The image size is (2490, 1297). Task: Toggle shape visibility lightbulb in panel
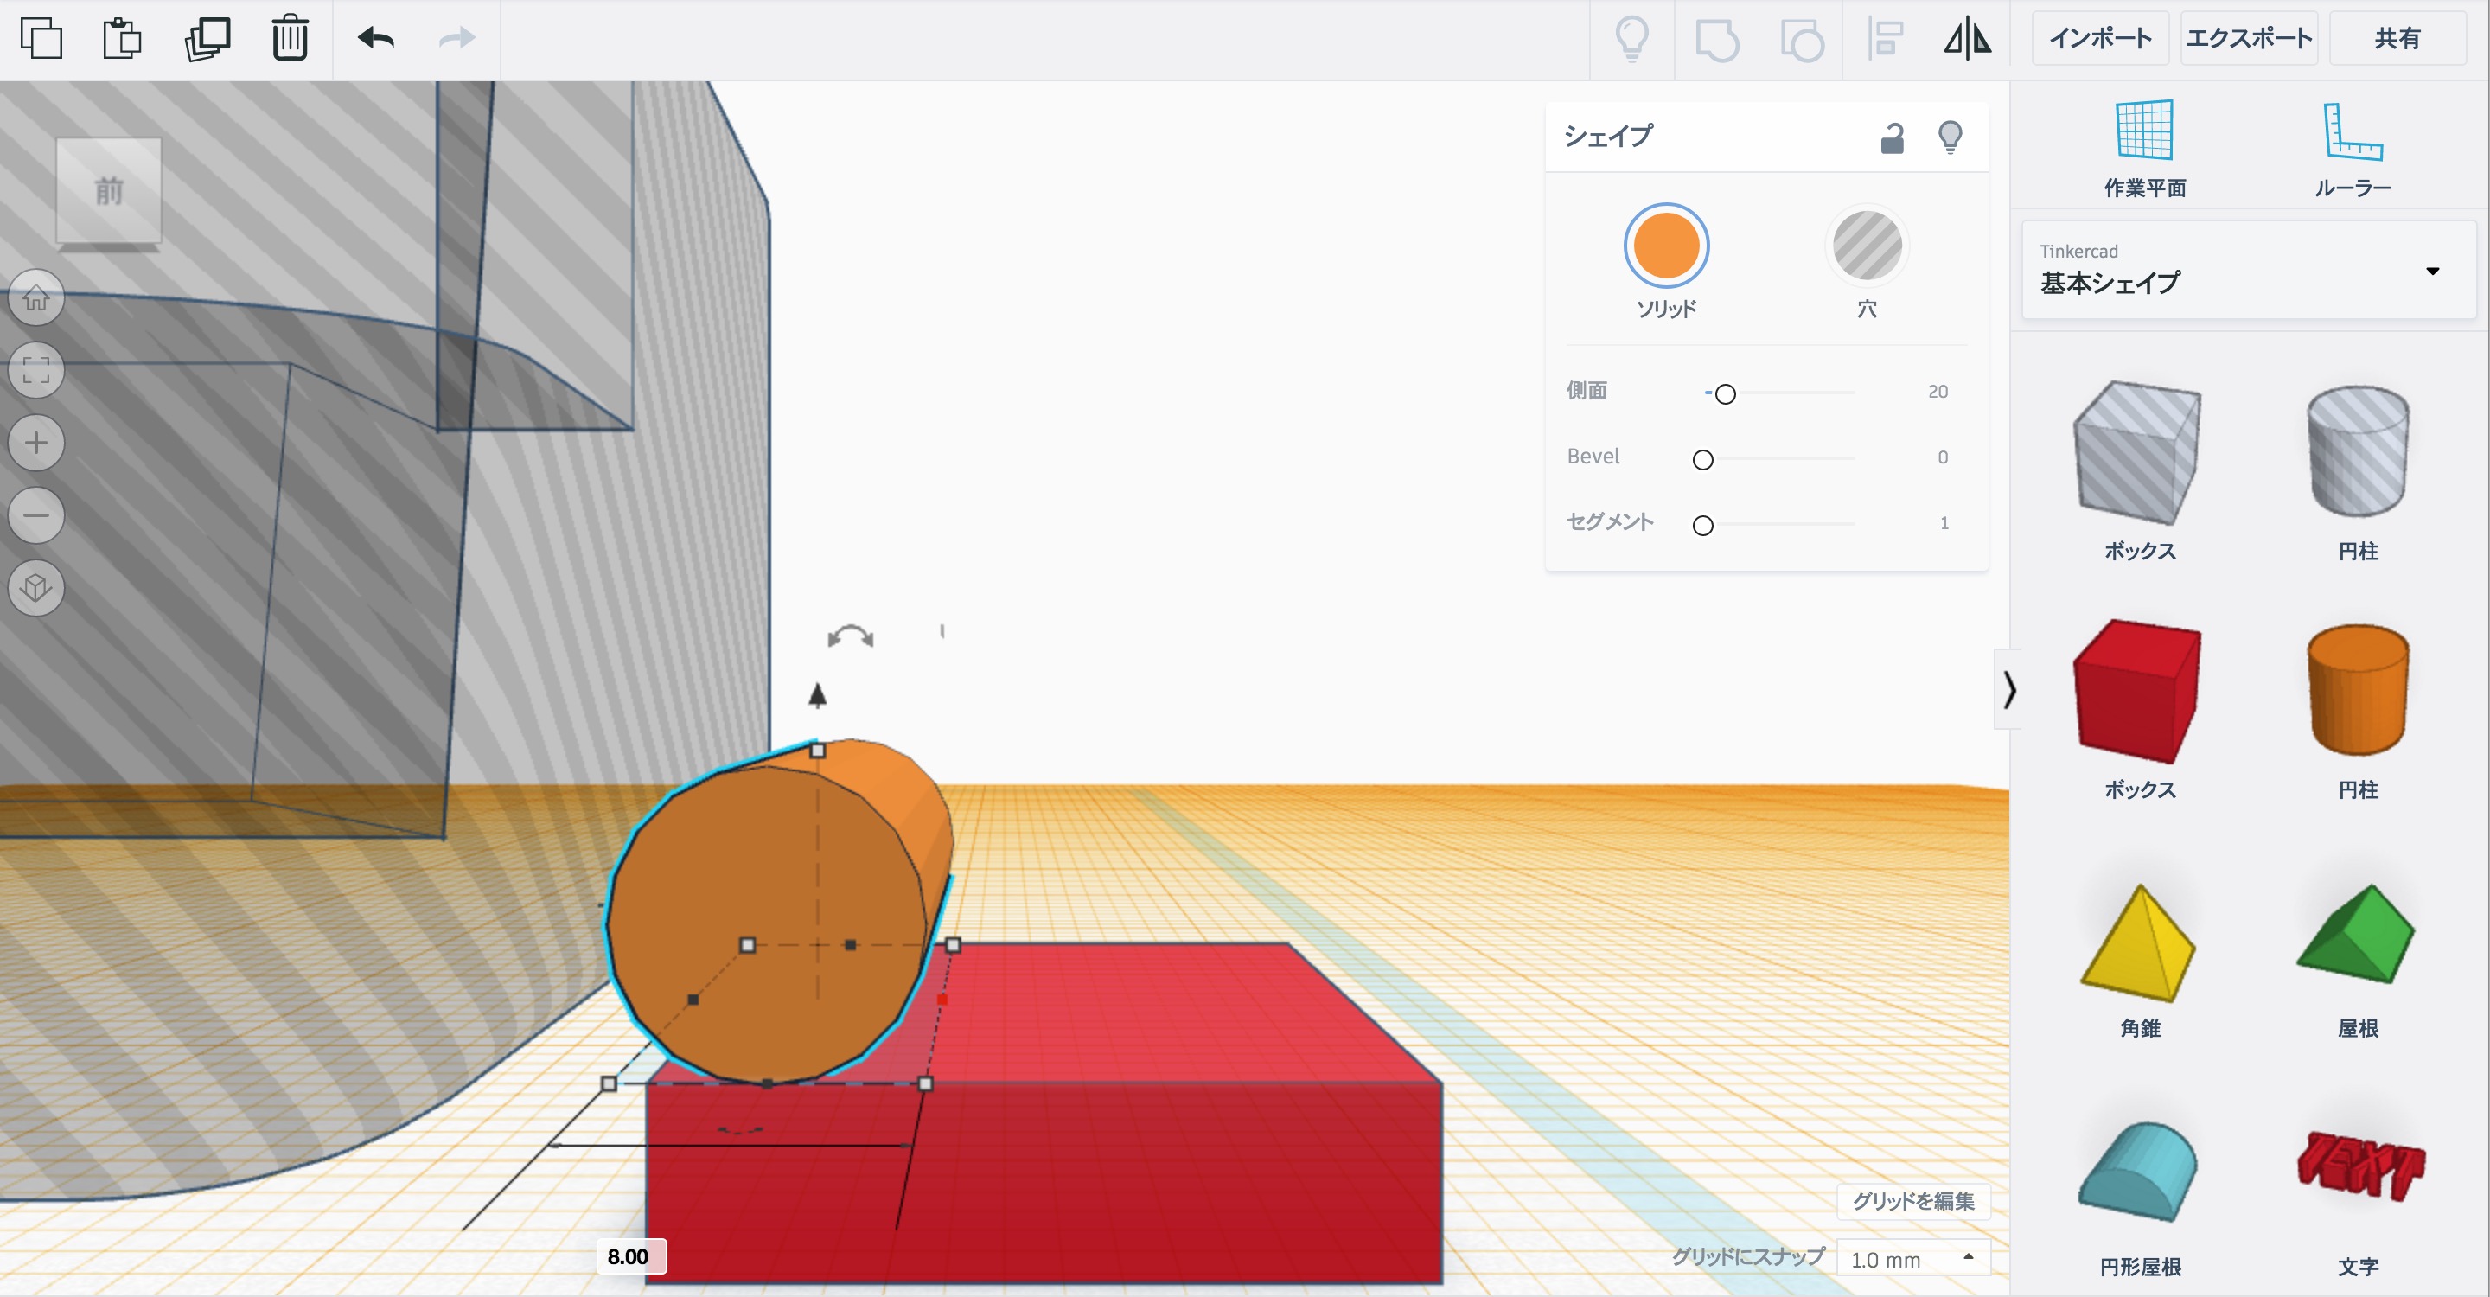[1950, 137]
